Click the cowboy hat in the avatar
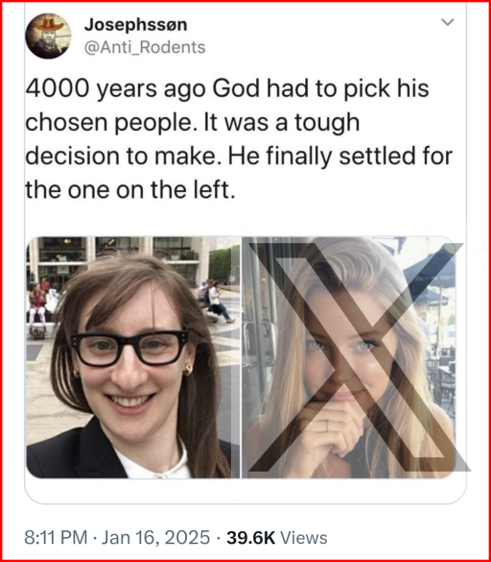Screen dimensions: 491x562 point(49,23)
